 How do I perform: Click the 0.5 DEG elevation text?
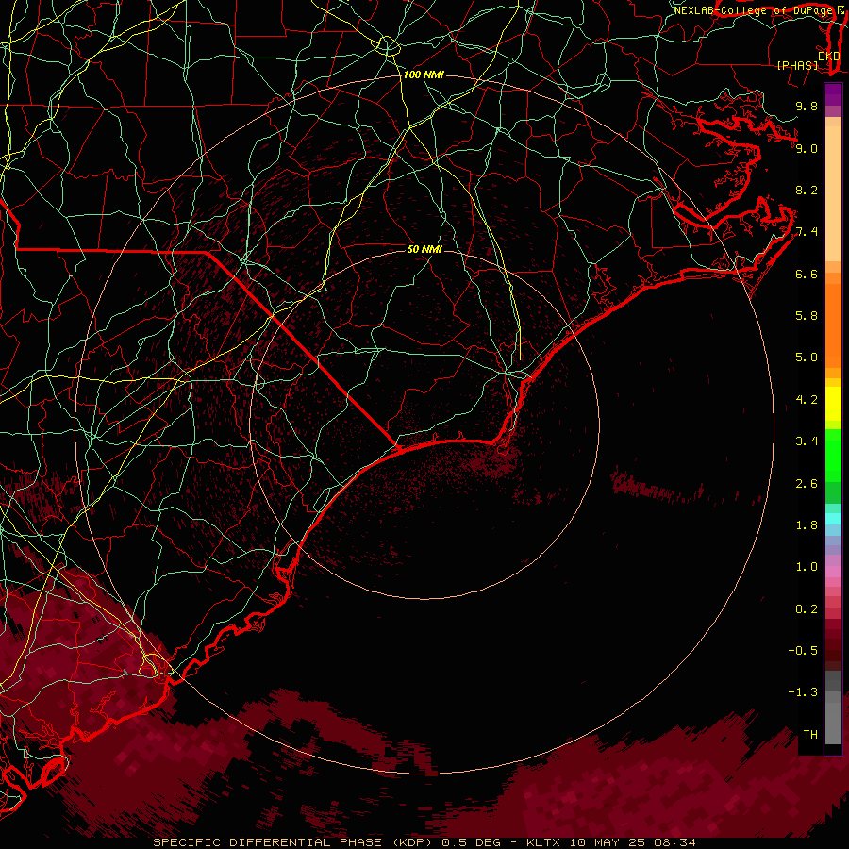point(471,842)
